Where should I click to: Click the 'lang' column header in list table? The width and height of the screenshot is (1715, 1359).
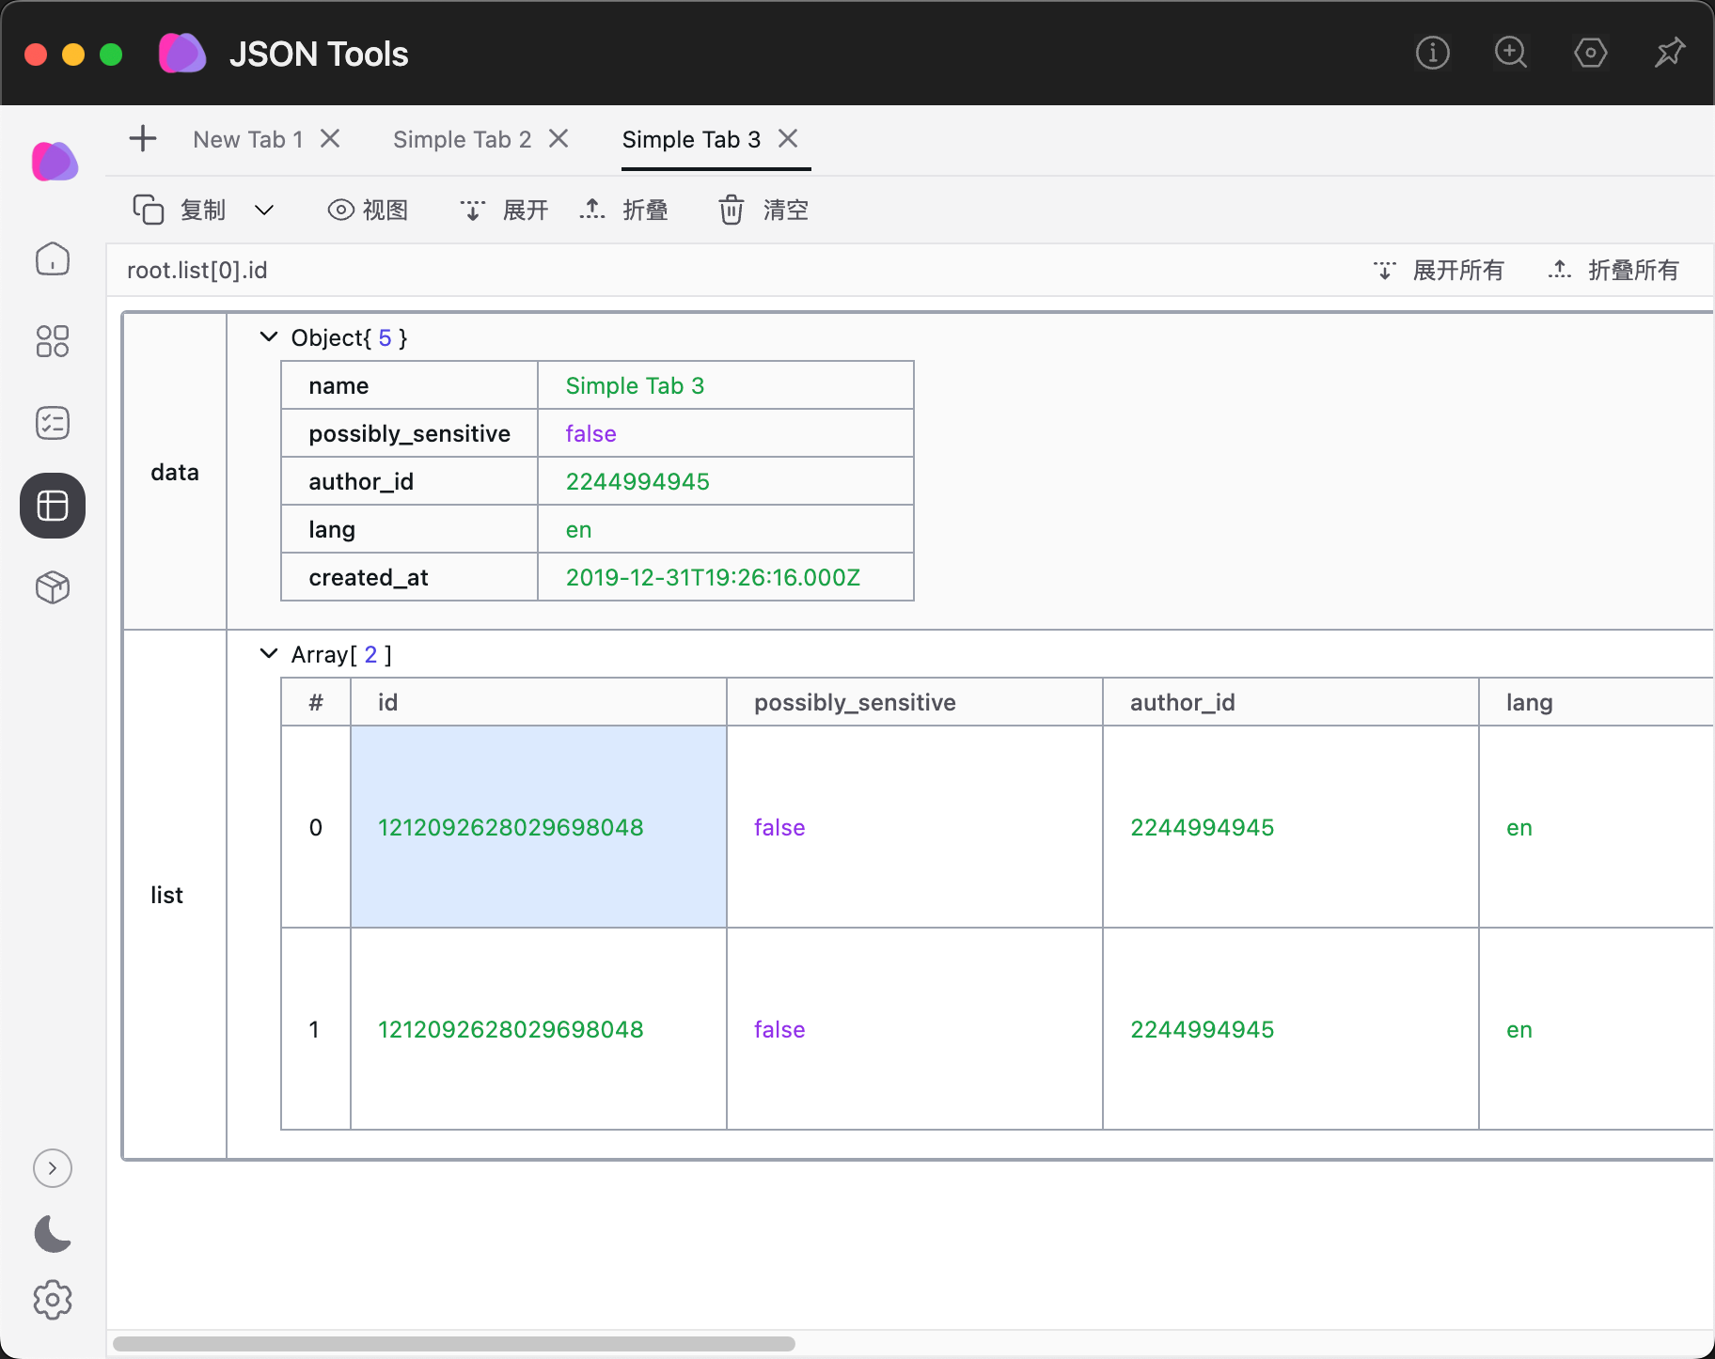pos(1597,702)
